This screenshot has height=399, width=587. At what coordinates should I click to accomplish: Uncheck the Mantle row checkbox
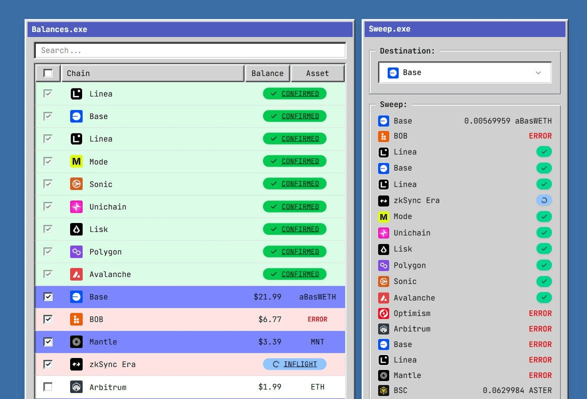[48, 342]
